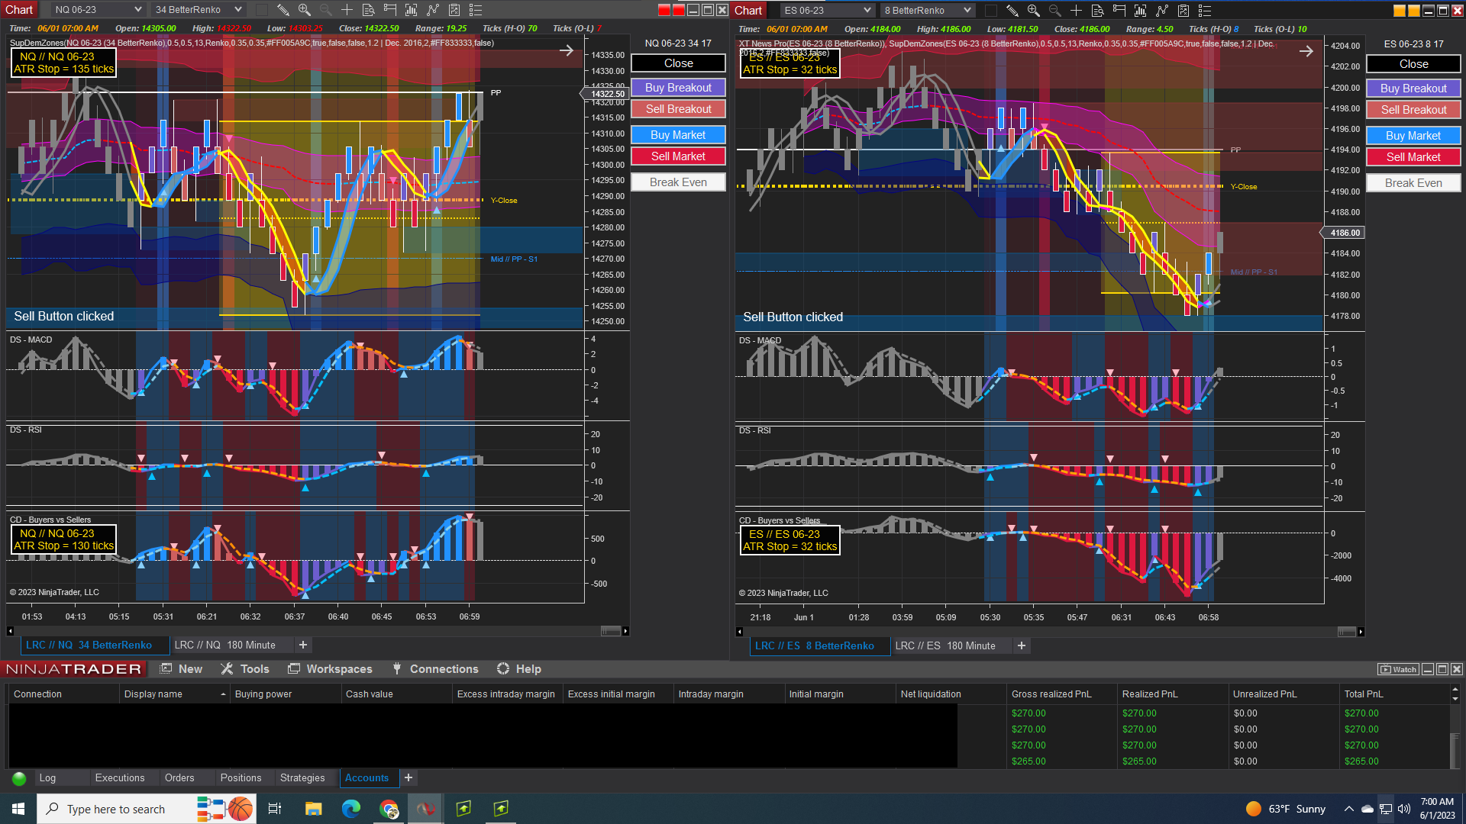Image resolution: width=1466 pixels, height=824 pixels.
Task: Open Microsoft Edge from taskbar
Action: coord(351,809)
